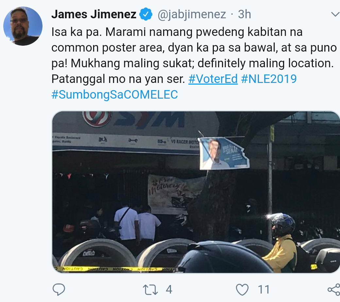Click the blue verified badge
The image size is (340, 302).
coord(146,14)
